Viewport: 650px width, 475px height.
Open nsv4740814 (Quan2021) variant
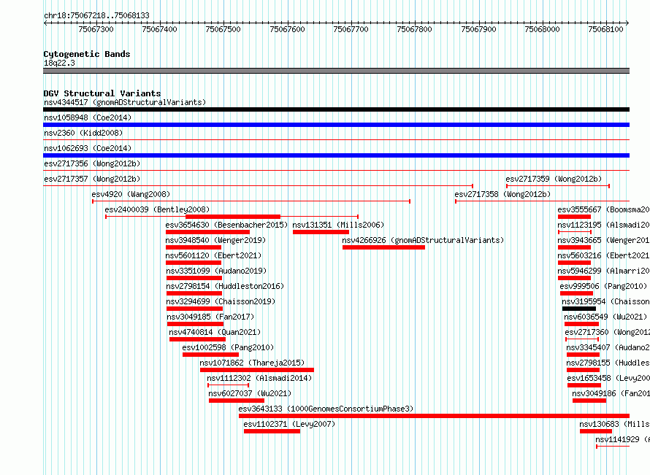tap(215, 332)
